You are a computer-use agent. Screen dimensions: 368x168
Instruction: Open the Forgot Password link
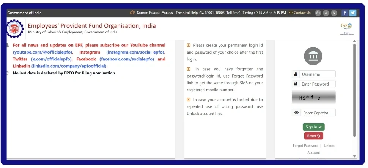[305, 146]
